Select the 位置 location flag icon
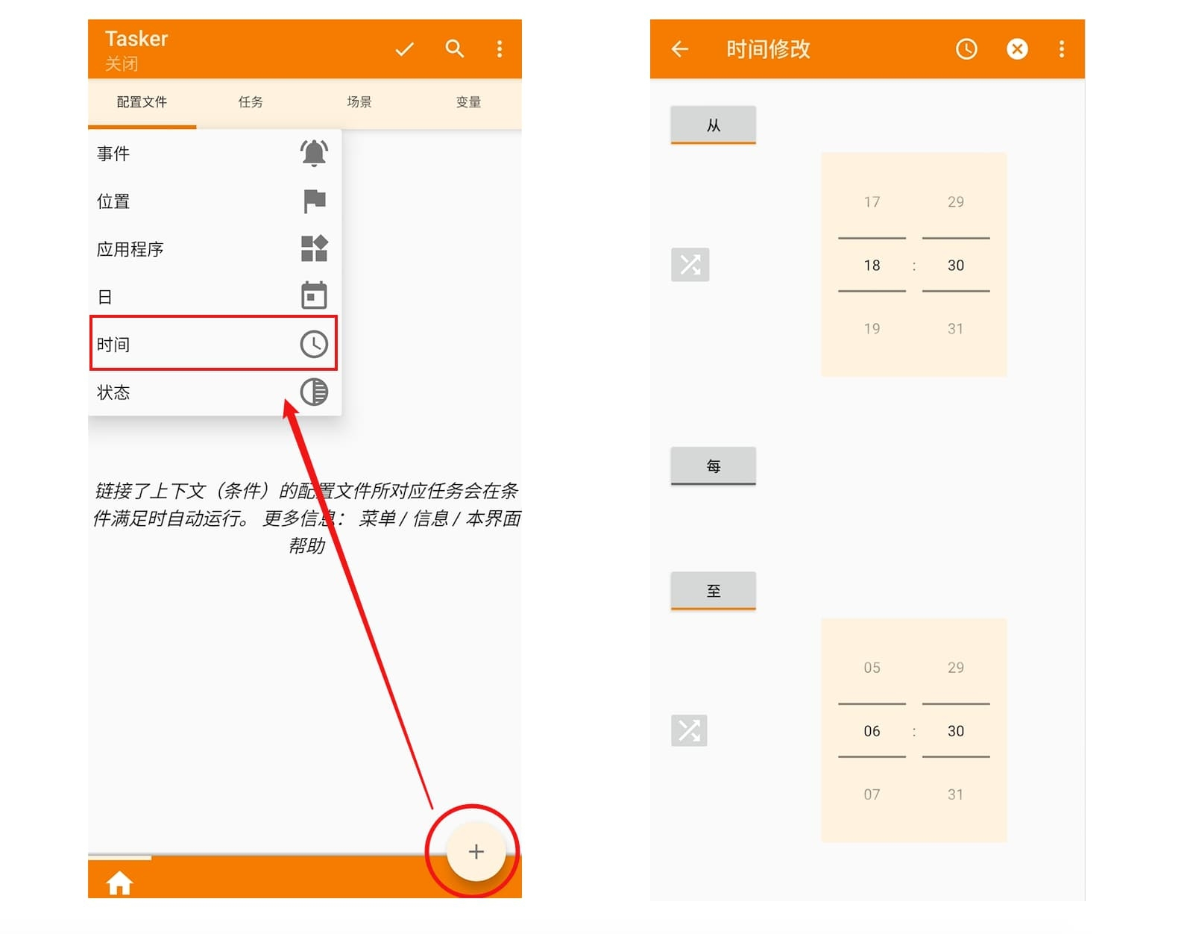The width and height of the screenshot is (1187, 934). coord(314,201)
